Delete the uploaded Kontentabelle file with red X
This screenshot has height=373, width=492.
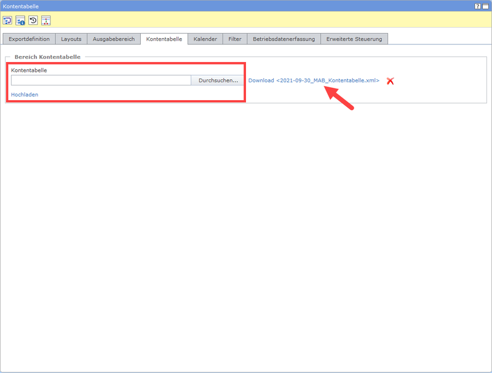pos(390,81)
